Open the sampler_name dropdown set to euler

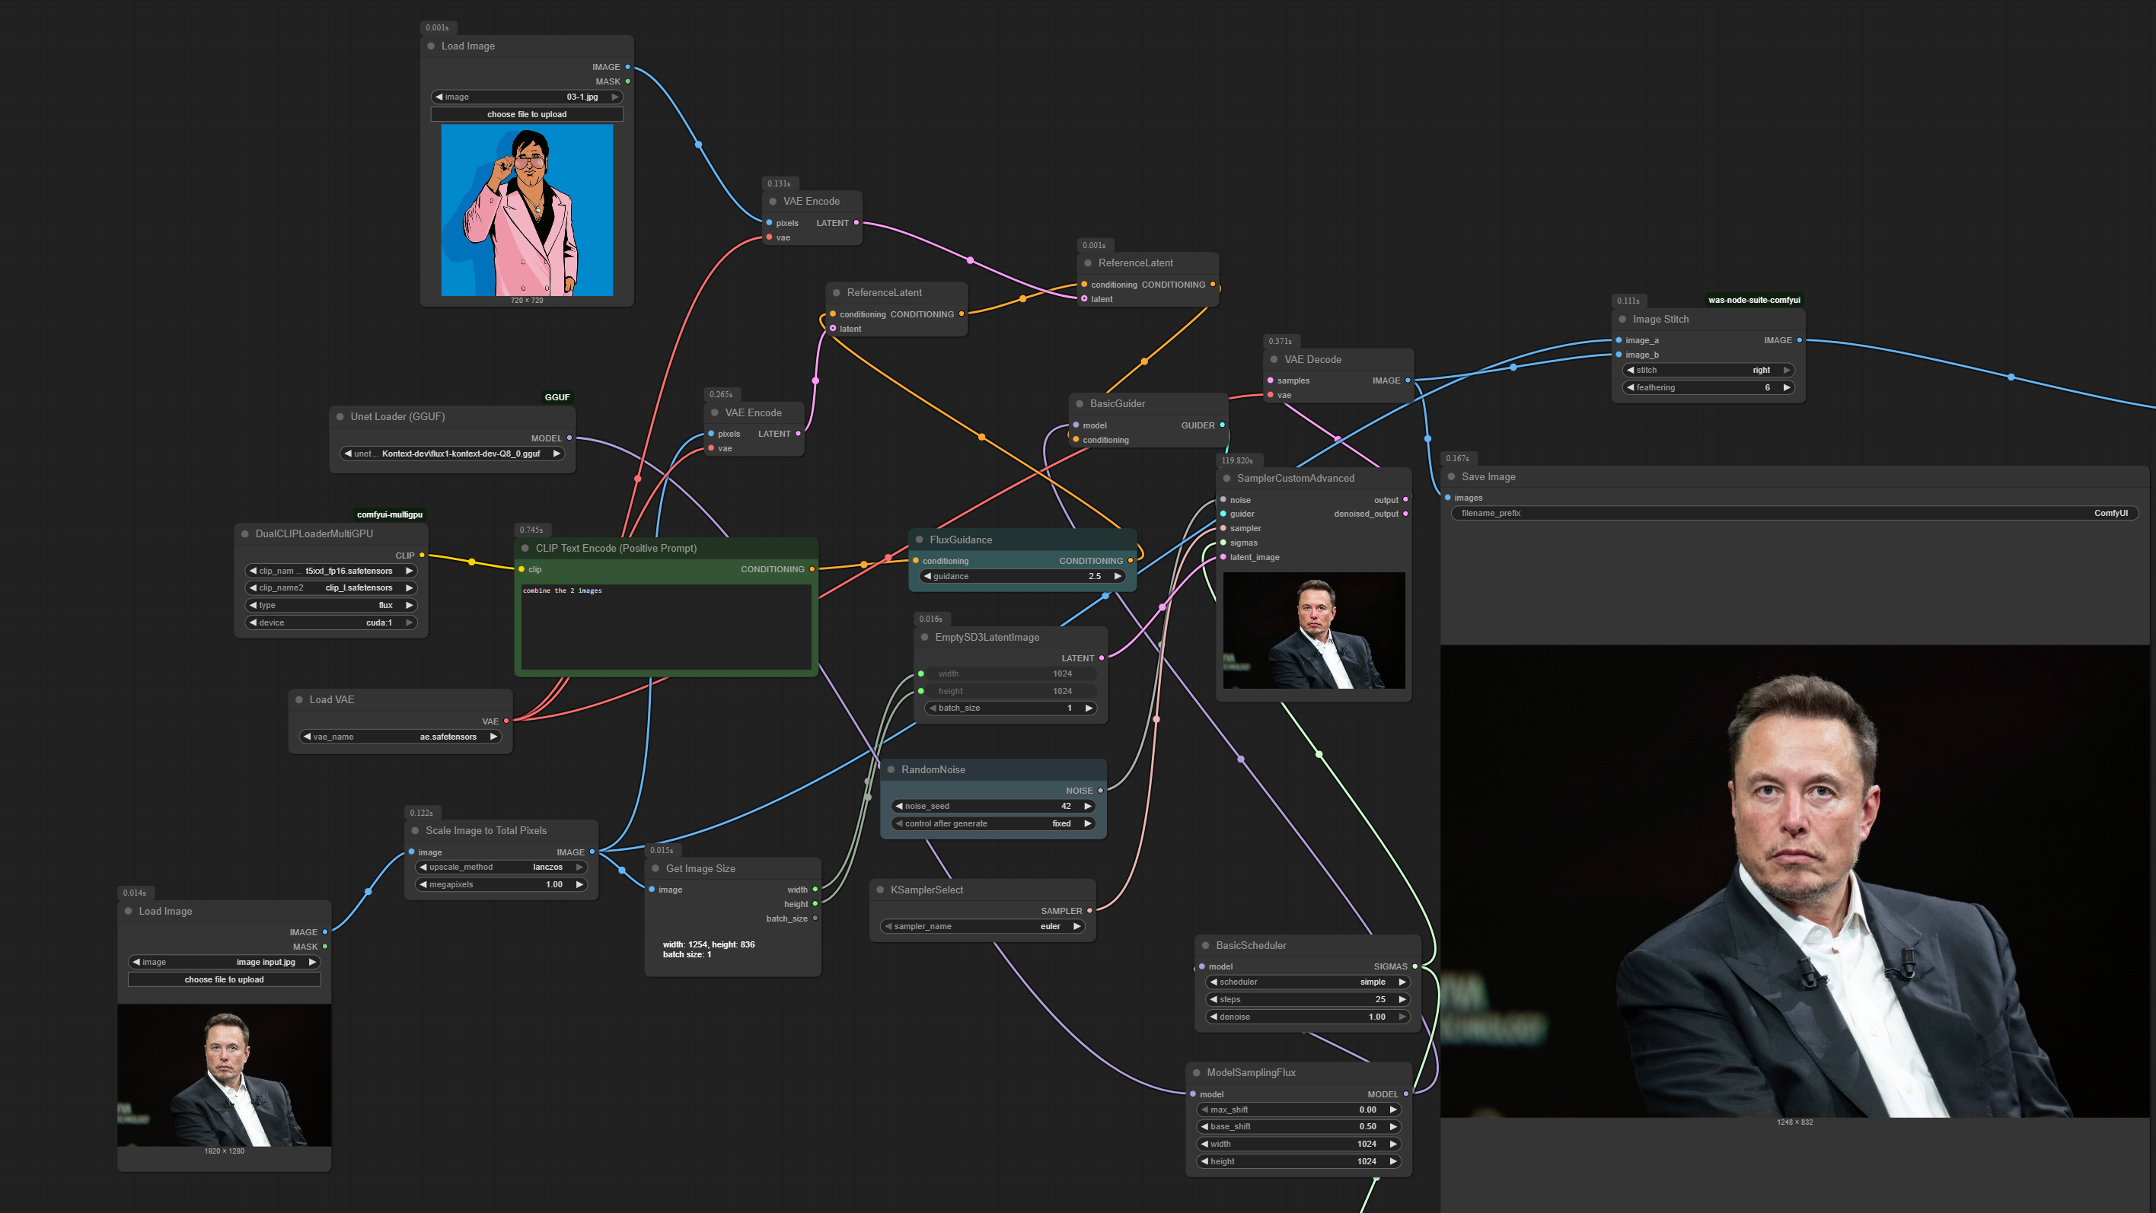pos(984,927)
